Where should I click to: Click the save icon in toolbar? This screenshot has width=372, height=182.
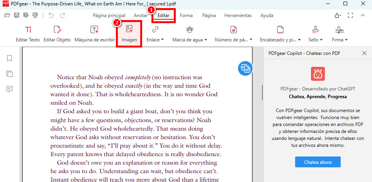pos(17,15)
